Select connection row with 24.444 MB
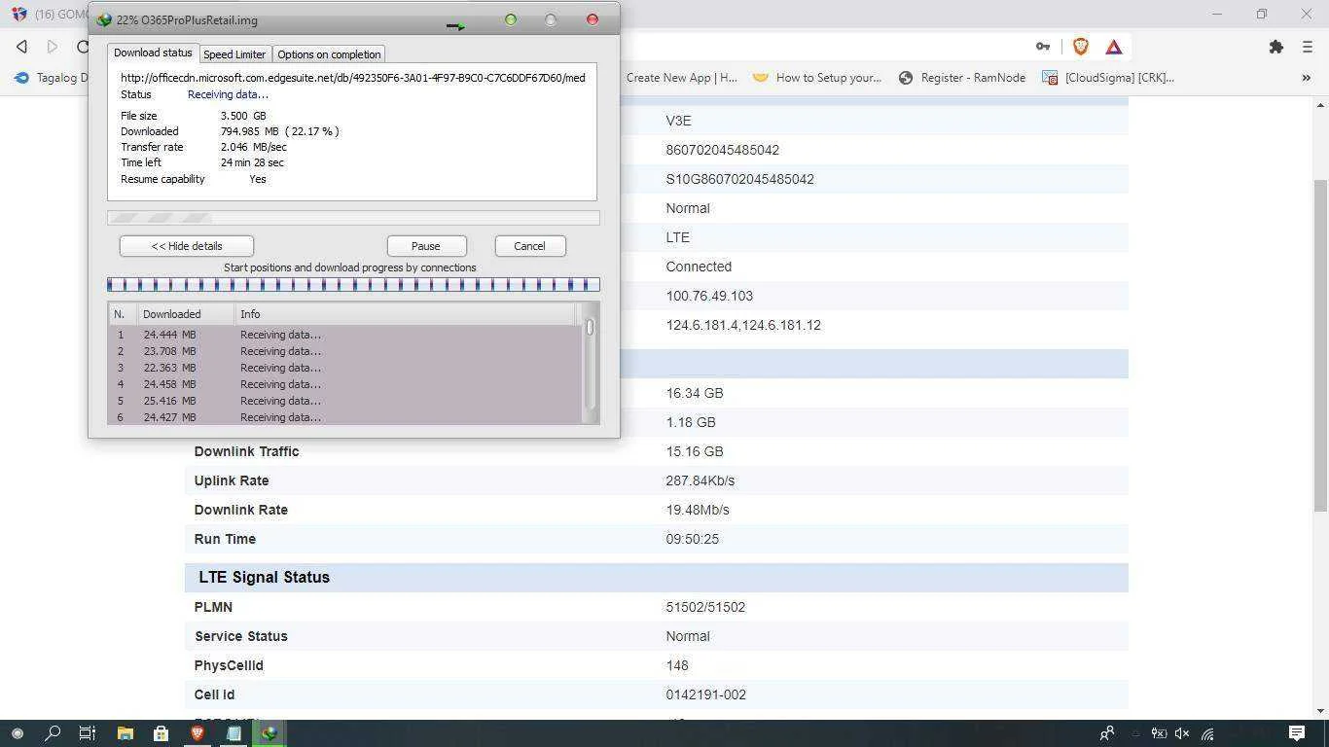Image resolution: width=1329 pixels, height=747 pixels. (x=344, y=335)
